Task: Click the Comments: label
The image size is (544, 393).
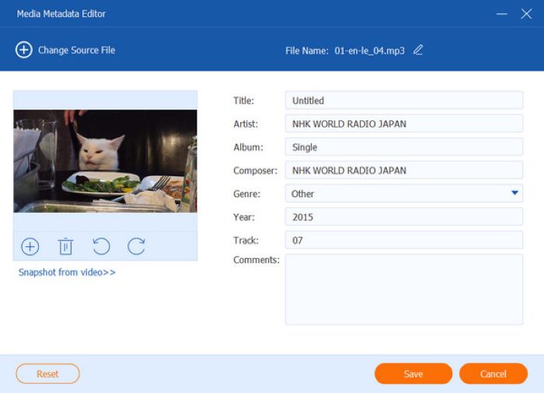Action: (256, 260)
